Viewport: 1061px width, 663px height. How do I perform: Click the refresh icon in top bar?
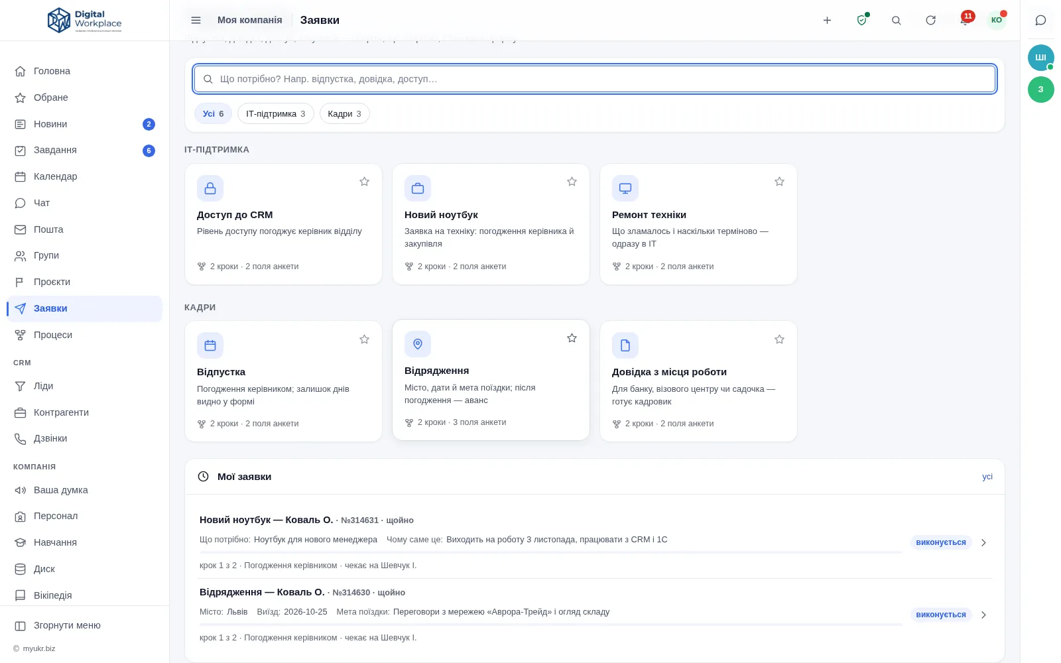[930, 20]
